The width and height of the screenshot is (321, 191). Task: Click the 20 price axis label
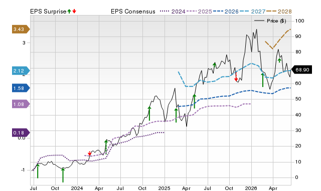tap(298, 146)
